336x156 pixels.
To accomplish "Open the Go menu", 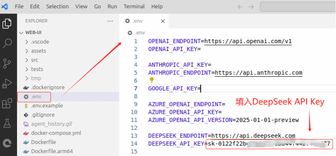I will click(x=97, y=7).
